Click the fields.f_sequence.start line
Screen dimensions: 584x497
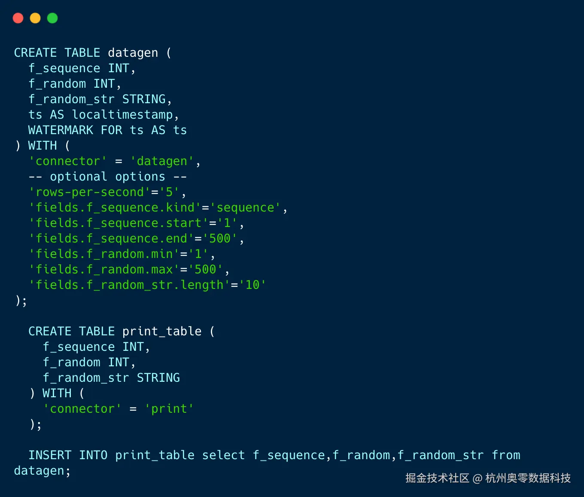[136, 223]
